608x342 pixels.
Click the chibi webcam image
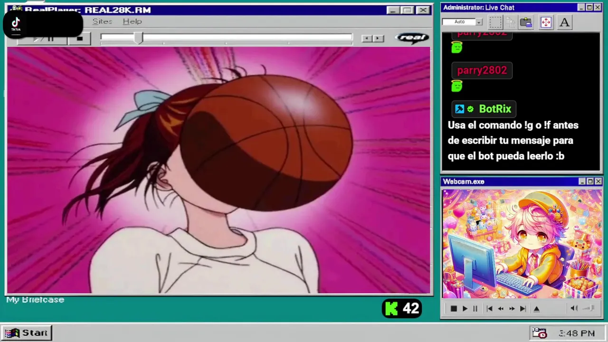pyautogui.click(x=522, y=244)
